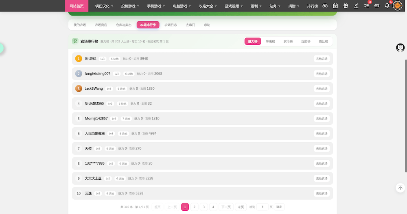Screen dimensions: 407x214
Task: Click the notification bell icon
Action: [x=387, y=6]
